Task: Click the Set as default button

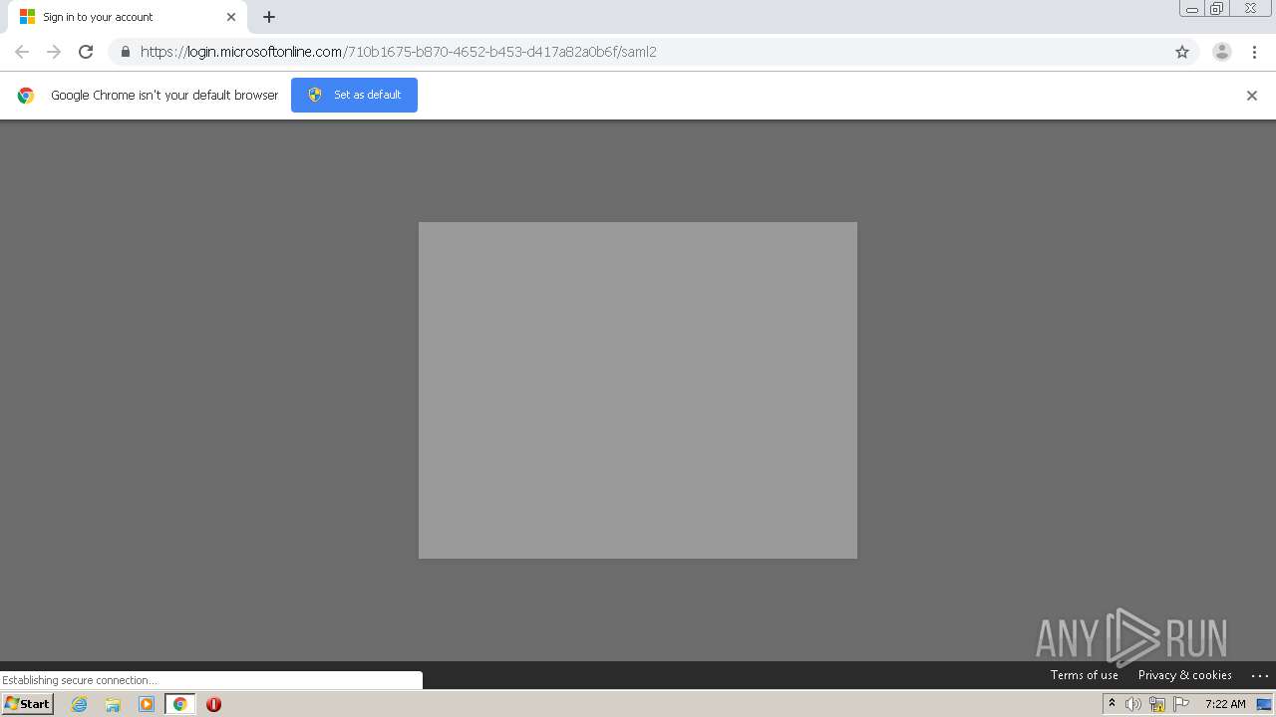Action: (354, 95)
